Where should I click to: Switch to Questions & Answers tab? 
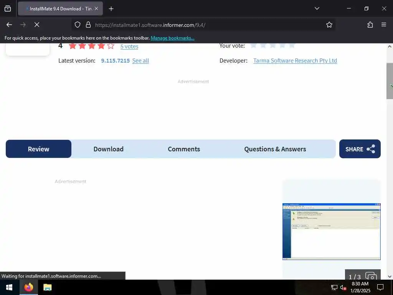point(275,149)
